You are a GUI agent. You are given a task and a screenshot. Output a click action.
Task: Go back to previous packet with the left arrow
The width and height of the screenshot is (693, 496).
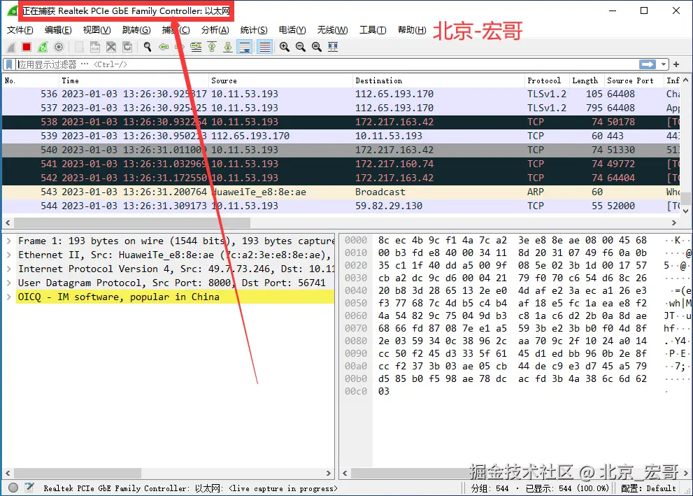tap(164, 47)
